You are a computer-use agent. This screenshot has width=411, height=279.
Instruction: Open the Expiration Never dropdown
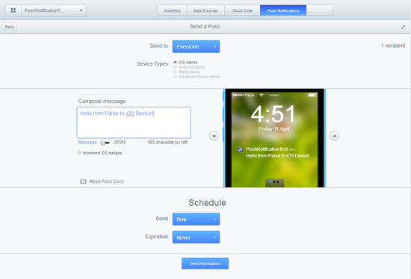(x=196, y=237)
